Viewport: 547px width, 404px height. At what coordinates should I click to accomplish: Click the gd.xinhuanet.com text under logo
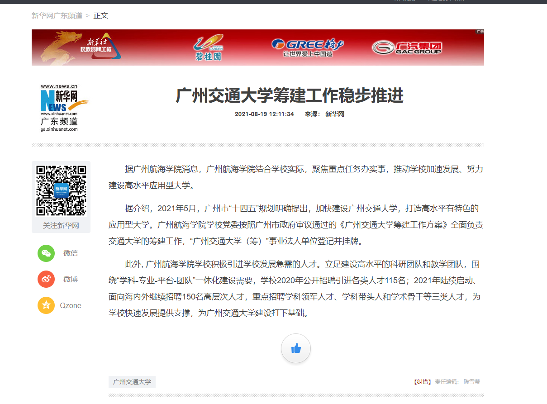pyautogui.click(x=59, y=129)
